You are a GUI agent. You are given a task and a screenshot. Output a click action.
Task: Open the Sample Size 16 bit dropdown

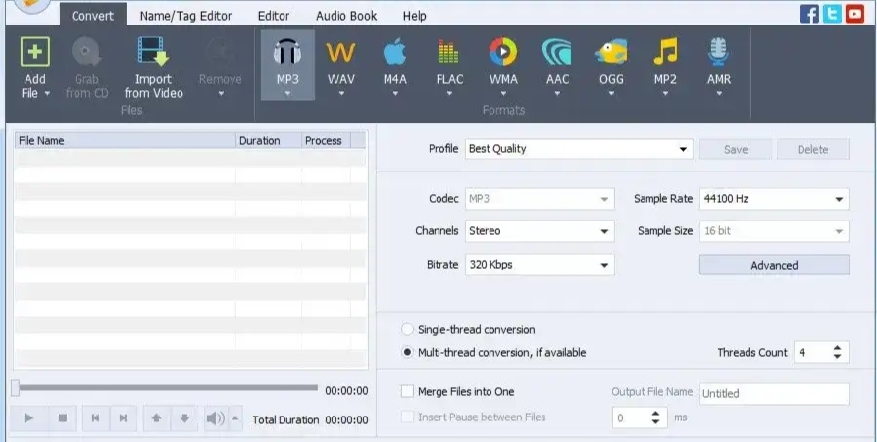pyautogui.click(x=774, y=231)
